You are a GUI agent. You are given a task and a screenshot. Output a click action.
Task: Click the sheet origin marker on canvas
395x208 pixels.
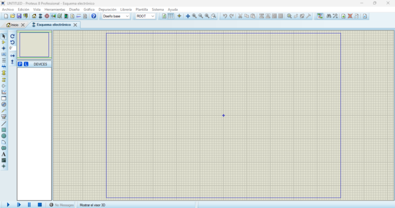223,115
